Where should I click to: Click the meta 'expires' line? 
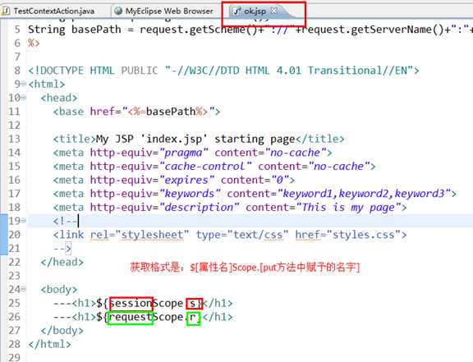[x=174, y=180]
